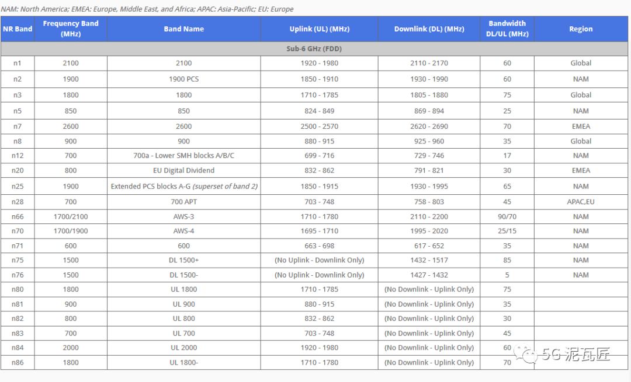This screenshot has height=382, width=631.
Task: Select the Sub-6 GHz (FDD) section row
Action: tap(314, 48)
